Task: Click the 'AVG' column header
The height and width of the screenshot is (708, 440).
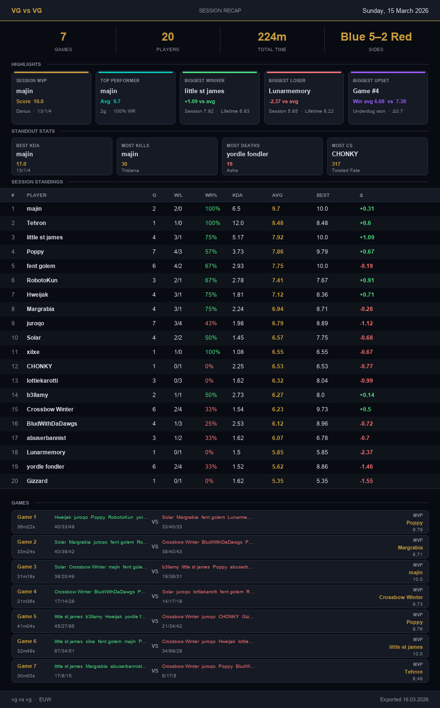Action: click(x=277, y=195)
